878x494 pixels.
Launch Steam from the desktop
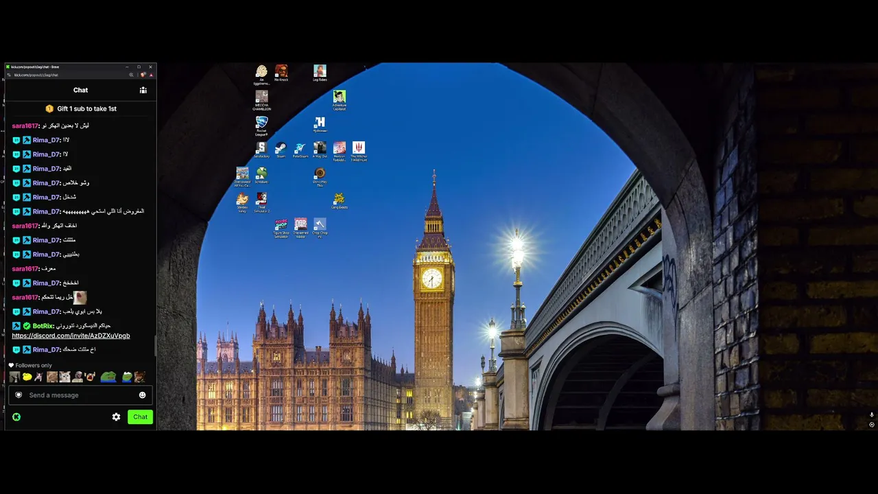(x=281, y=150)
